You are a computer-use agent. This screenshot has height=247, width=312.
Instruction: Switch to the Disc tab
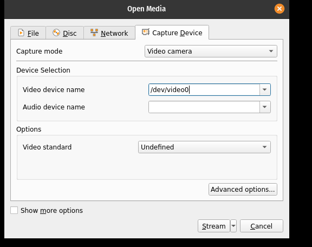[x=64, y=33]
